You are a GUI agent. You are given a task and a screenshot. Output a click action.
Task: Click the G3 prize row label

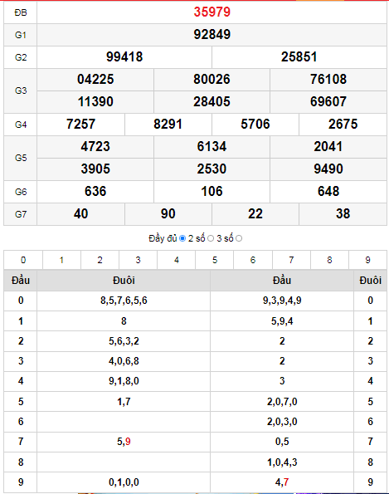[x=21, y=90]
